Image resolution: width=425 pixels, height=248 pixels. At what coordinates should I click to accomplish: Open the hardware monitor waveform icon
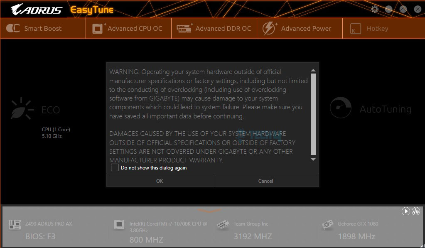tap(416, 211)
